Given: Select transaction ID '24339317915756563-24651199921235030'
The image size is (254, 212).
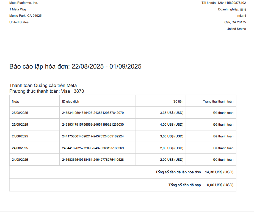Looking at the screenshot, I should pyautogui.click(x=93, y=125).
